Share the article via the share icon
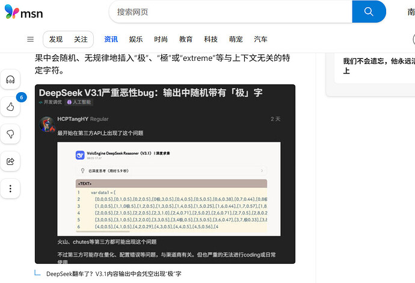 tap(10, 161)
